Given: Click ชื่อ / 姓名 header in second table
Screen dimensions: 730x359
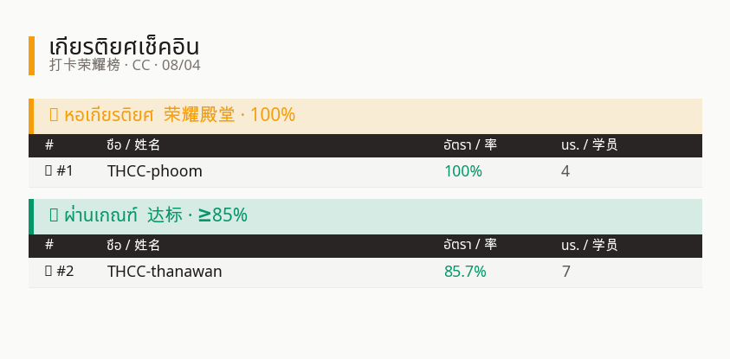Looking at the screenshot, I should tap(133, 245).
